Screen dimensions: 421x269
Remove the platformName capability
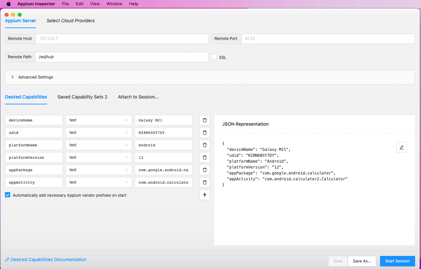tap(205, 145)
